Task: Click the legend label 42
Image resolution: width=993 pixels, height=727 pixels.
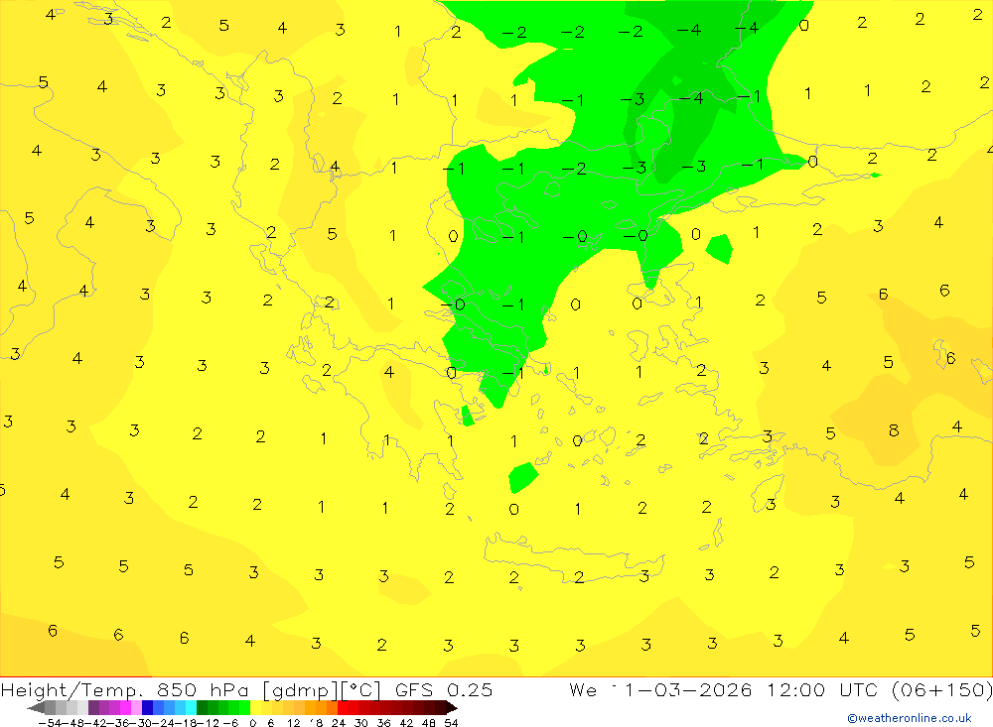Action: point(406,723)
